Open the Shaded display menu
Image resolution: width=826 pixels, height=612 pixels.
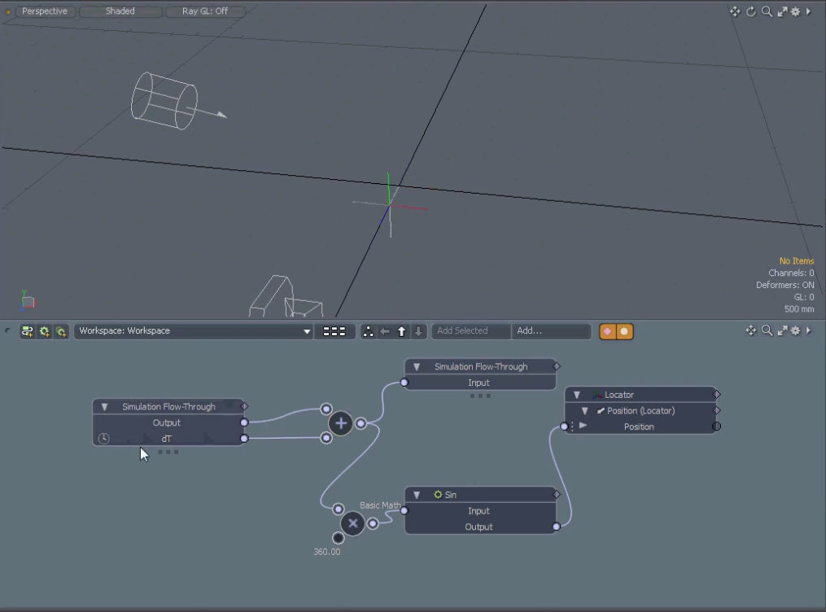tap(120, 11)
